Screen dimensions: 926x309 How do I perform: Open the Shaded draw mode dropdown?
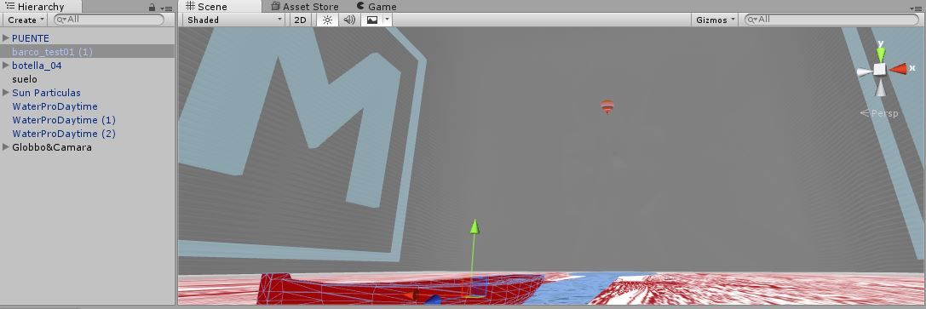234,20
